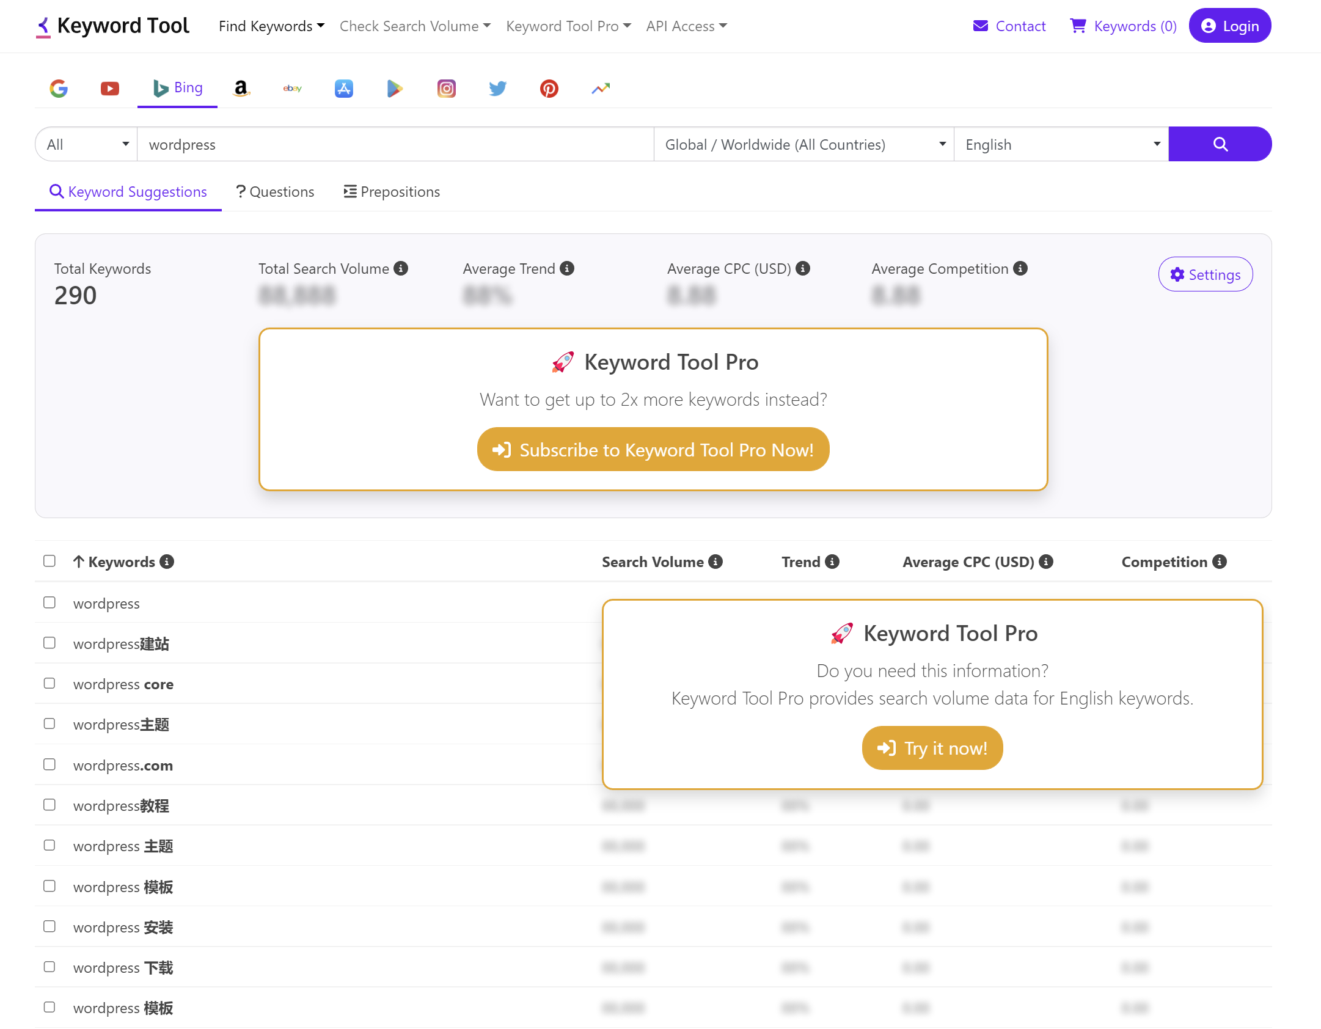Switch to the Bing tab
This screenshot has width=1321, height=1029.
[x=177, y=89]
